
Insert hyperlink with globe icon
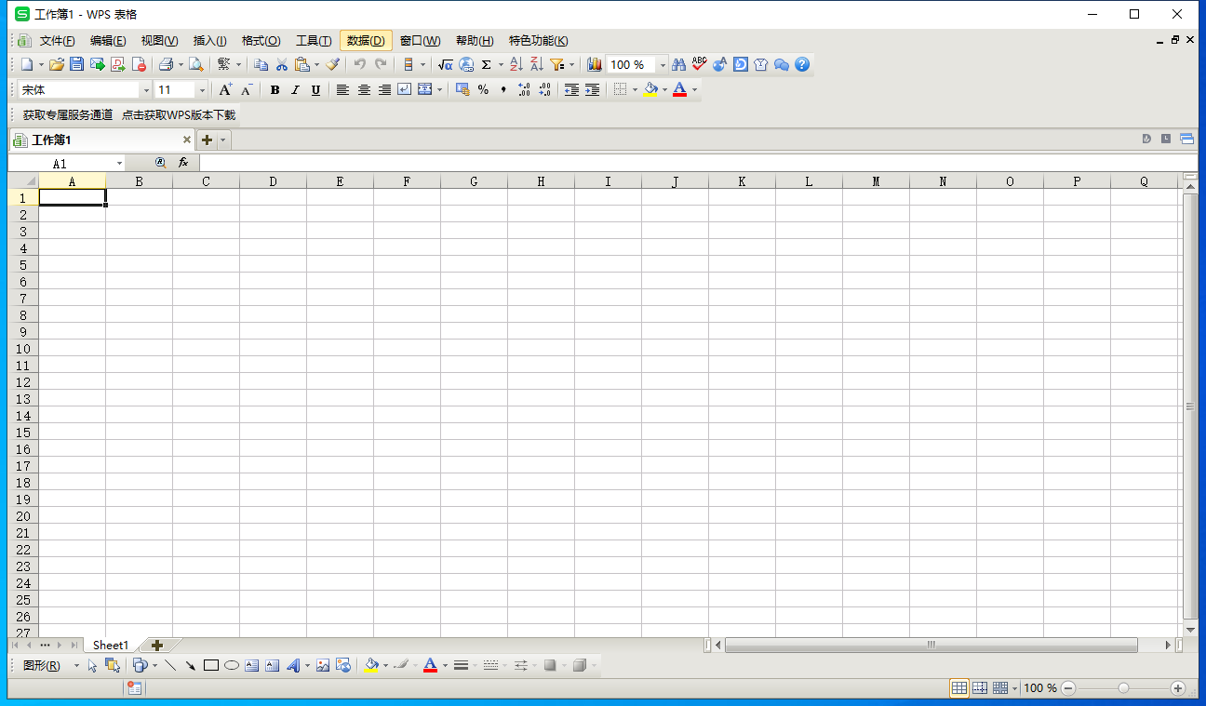[466, 64]
